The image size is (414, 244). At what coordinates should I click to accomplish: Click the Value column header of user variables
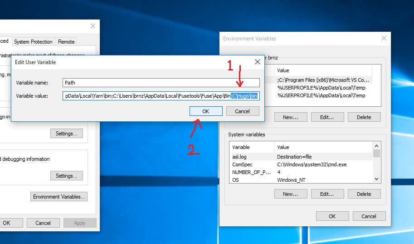[323, 70]
